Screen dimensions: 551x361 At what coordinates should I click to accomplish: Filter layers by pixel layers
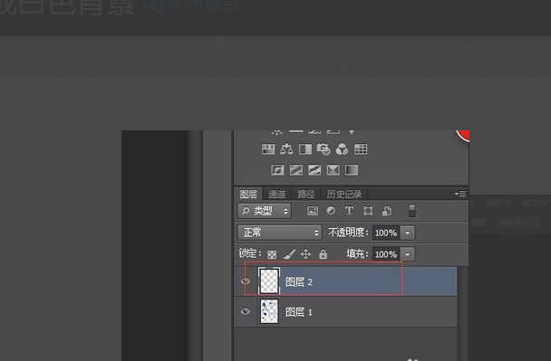click(x=313, y=211)
